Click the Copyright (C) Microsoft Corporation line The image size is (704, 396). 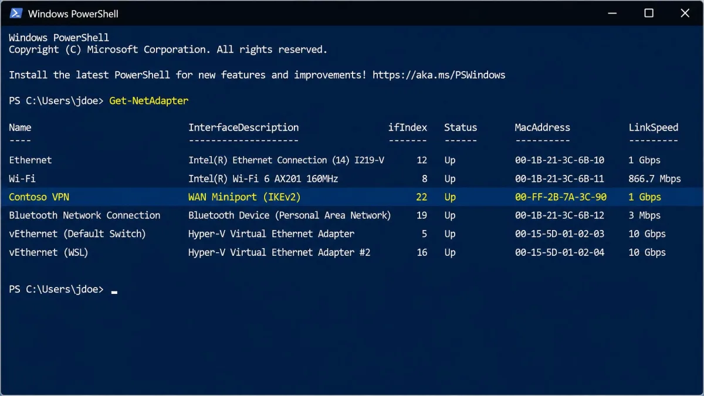(x=168, y=50)
